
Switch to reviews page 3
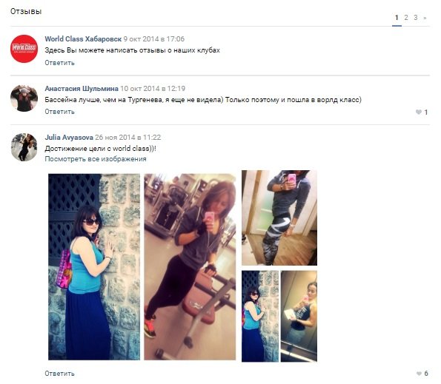pyautogui.click(x=415, y=18)
